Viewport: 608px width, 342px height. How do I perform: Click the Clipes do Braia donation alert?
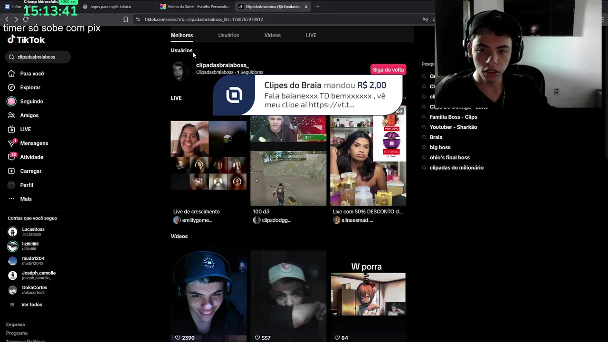click(308, 95)
